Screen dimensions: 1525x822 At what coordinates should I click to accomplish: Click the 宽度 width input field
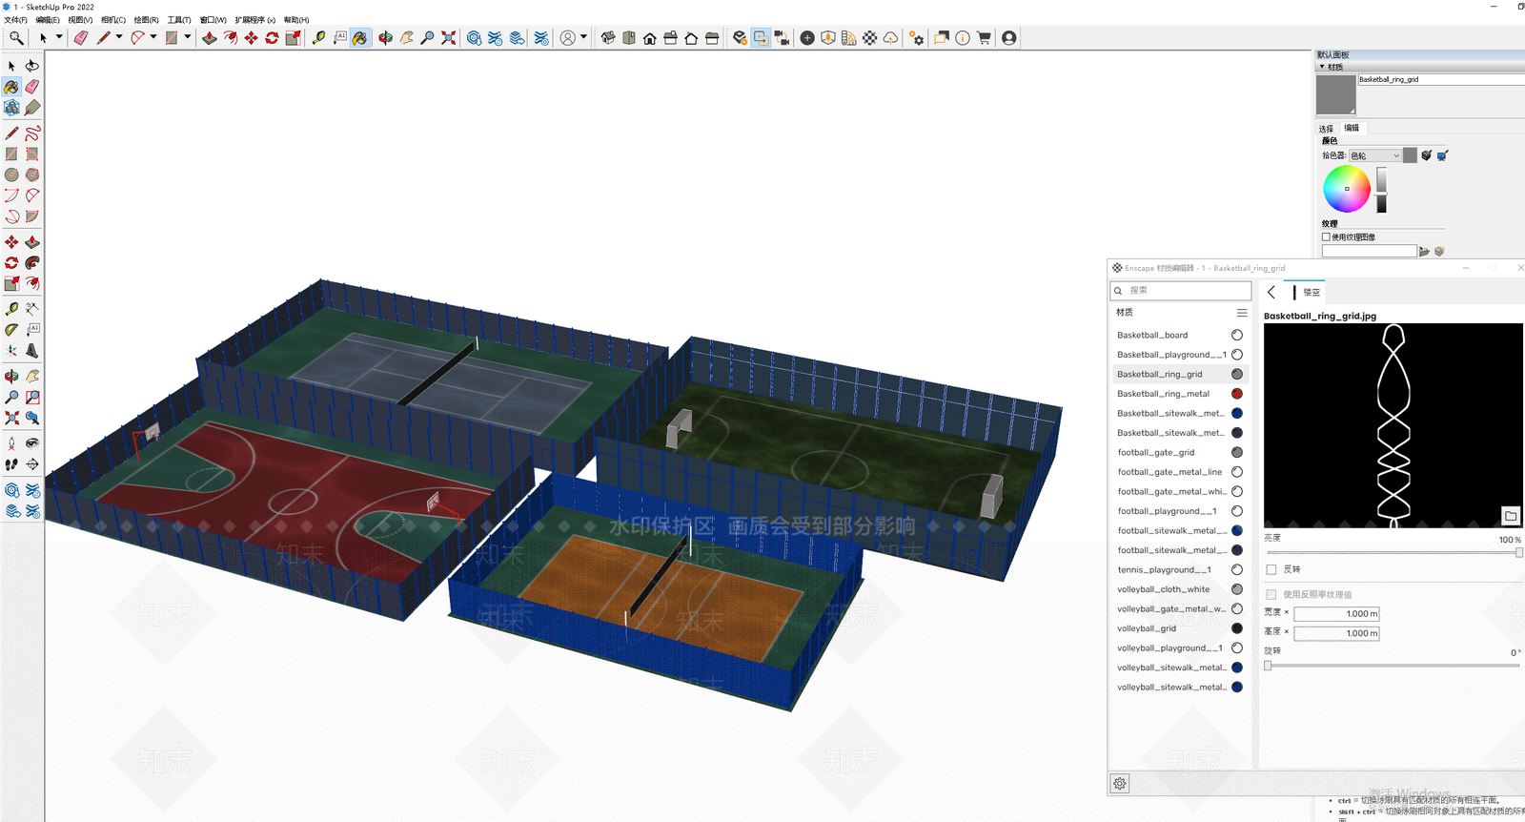pyautogui.click(x=1336, y=614)
